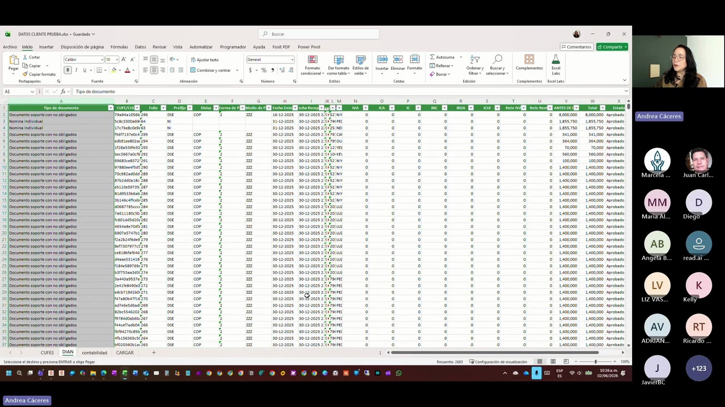Open filter dropdown on Tipo de documento
The image size is (725, 407).
coord(111,108)
